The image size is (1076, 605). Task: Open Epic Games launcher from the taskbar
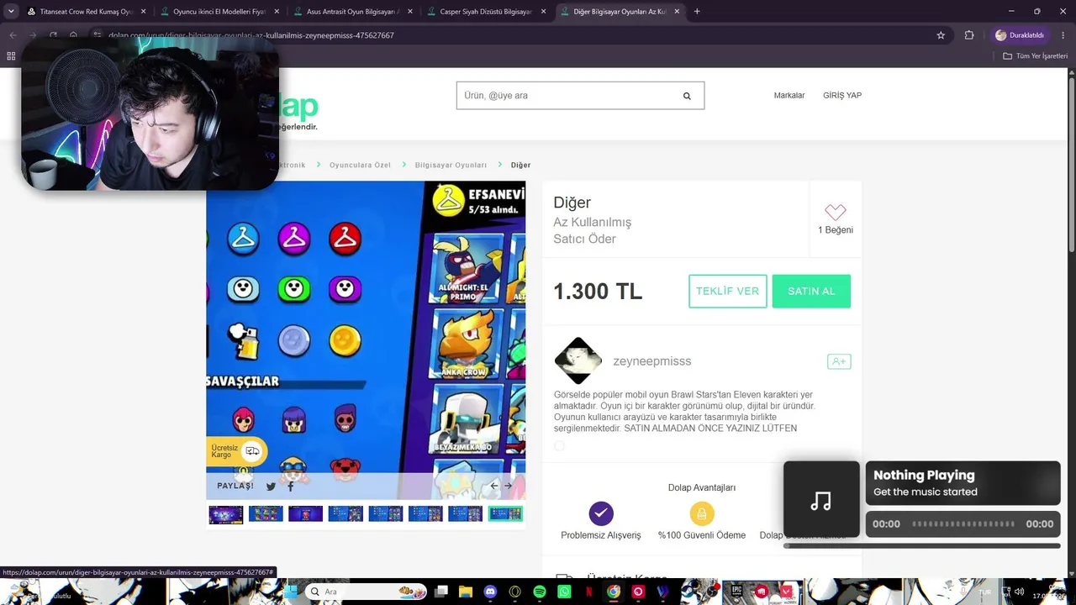[736, 592]
